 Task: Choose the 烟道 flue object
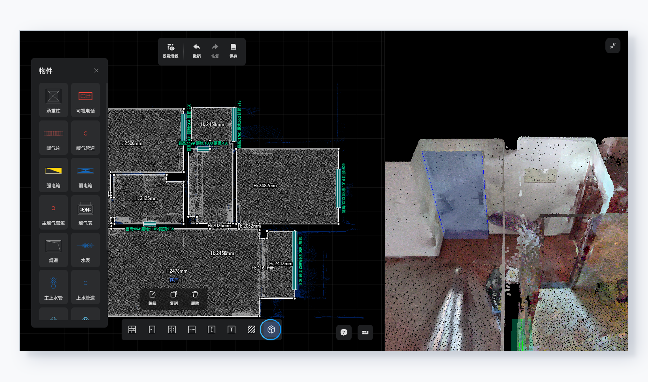(53, 250)
